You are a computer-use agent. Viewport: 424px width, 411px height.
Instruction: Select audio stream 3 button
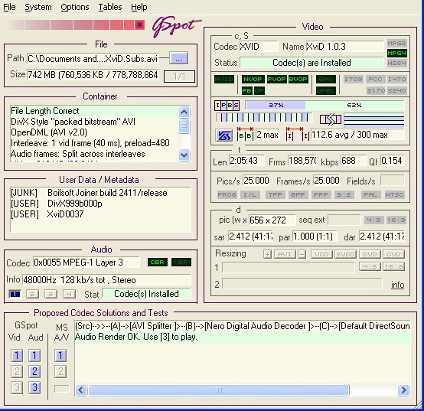51,294
